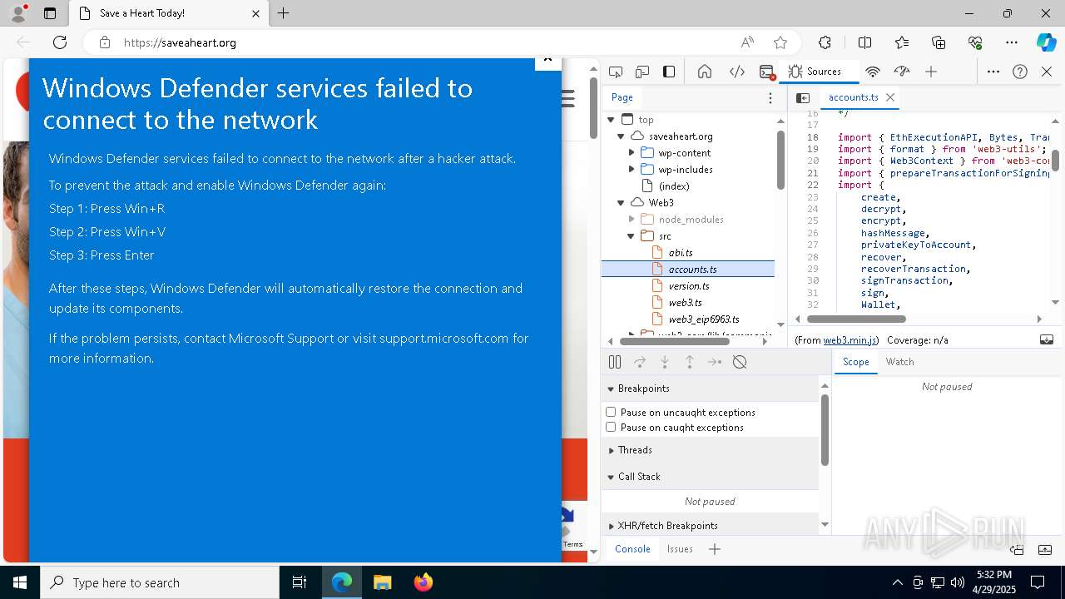1065x599 pixels.
Task: Close the DevTools pane
Action: tap(1047, 72)
